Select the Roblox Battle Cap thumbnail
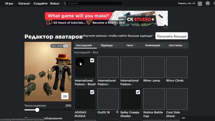This screenshot has width=215, height=121. tap(154, 99)
